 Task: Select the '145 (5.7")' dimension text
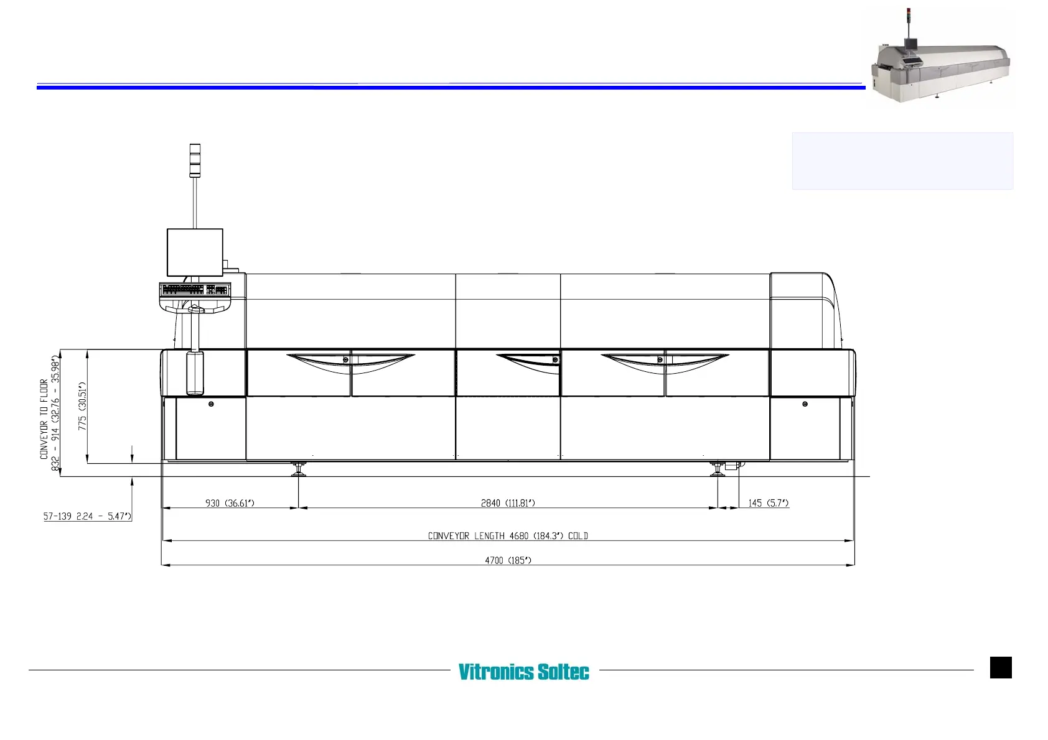(x=769, y=502)
